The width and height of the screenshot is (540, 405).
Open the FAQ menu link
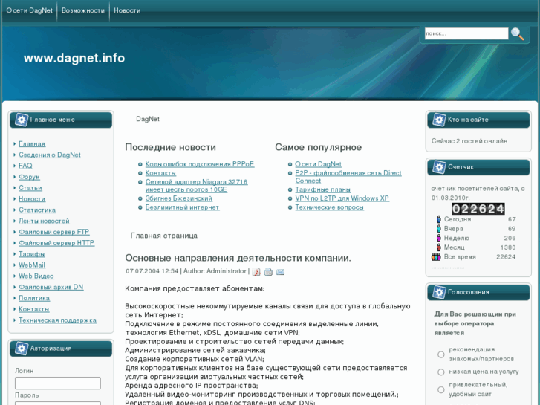coord(25,166)
